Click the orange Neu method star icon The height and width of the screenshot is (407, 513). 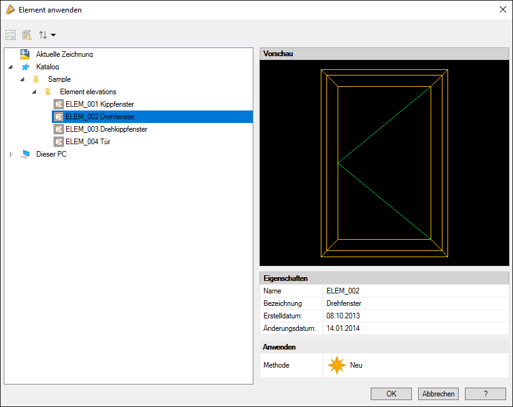(x=337, y=365)
